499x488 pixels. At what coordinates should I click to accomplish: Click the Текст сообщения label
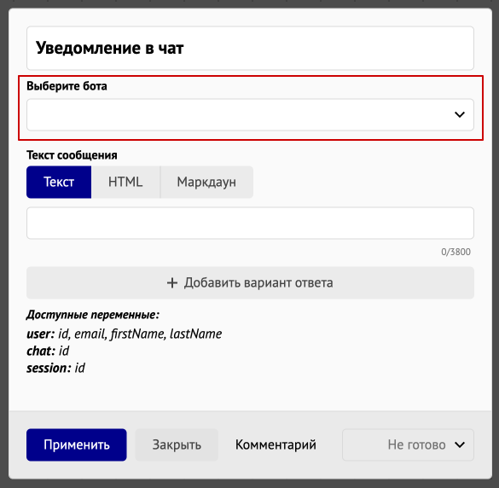(72, 155)
